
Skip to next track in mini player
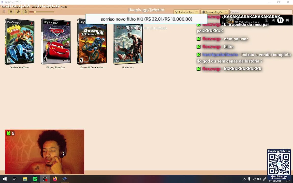point(288,20)
